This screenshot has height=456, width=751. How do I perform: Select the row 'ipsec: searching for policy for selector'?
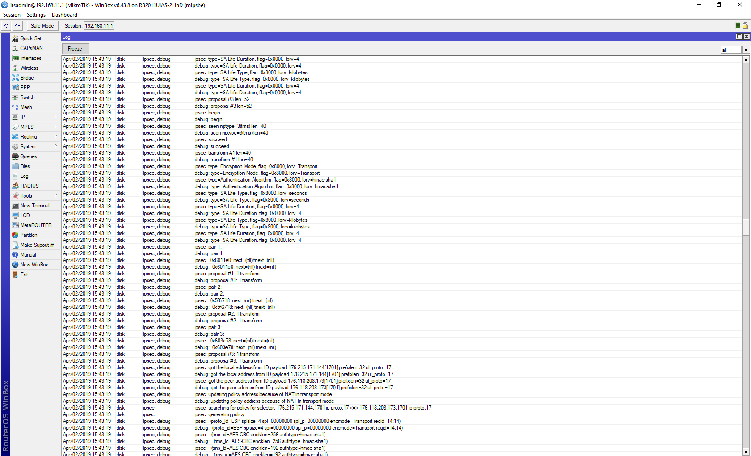pos(401,408)
